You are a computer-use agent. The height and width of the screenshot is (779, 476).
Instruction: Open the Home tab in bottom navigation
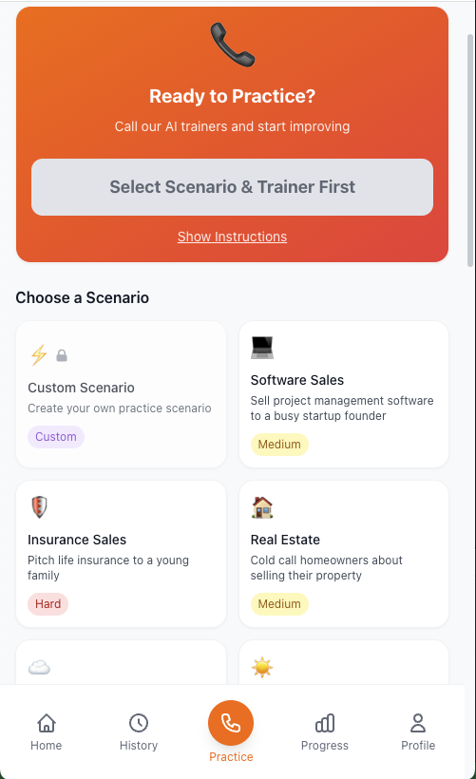click(x=47, y=732)
